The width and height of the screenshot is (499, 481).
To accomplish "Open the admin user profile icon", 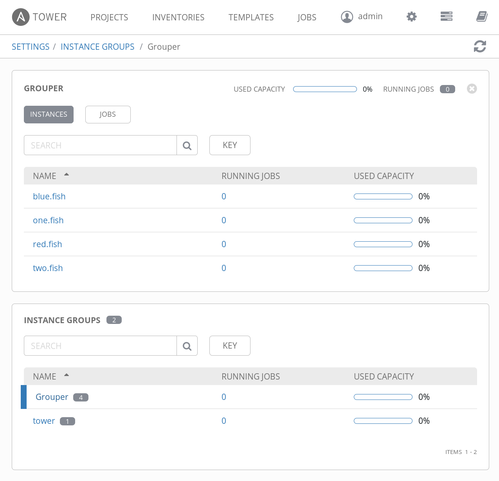I will [x=347, y=17].
